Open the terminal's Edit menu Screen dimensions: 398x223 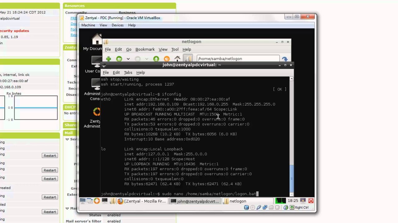tap(116, 72)
